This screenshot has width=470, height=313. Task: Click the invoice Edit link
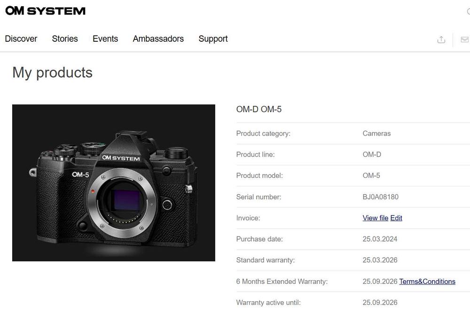pyautogui.click(x=396, y=218)
